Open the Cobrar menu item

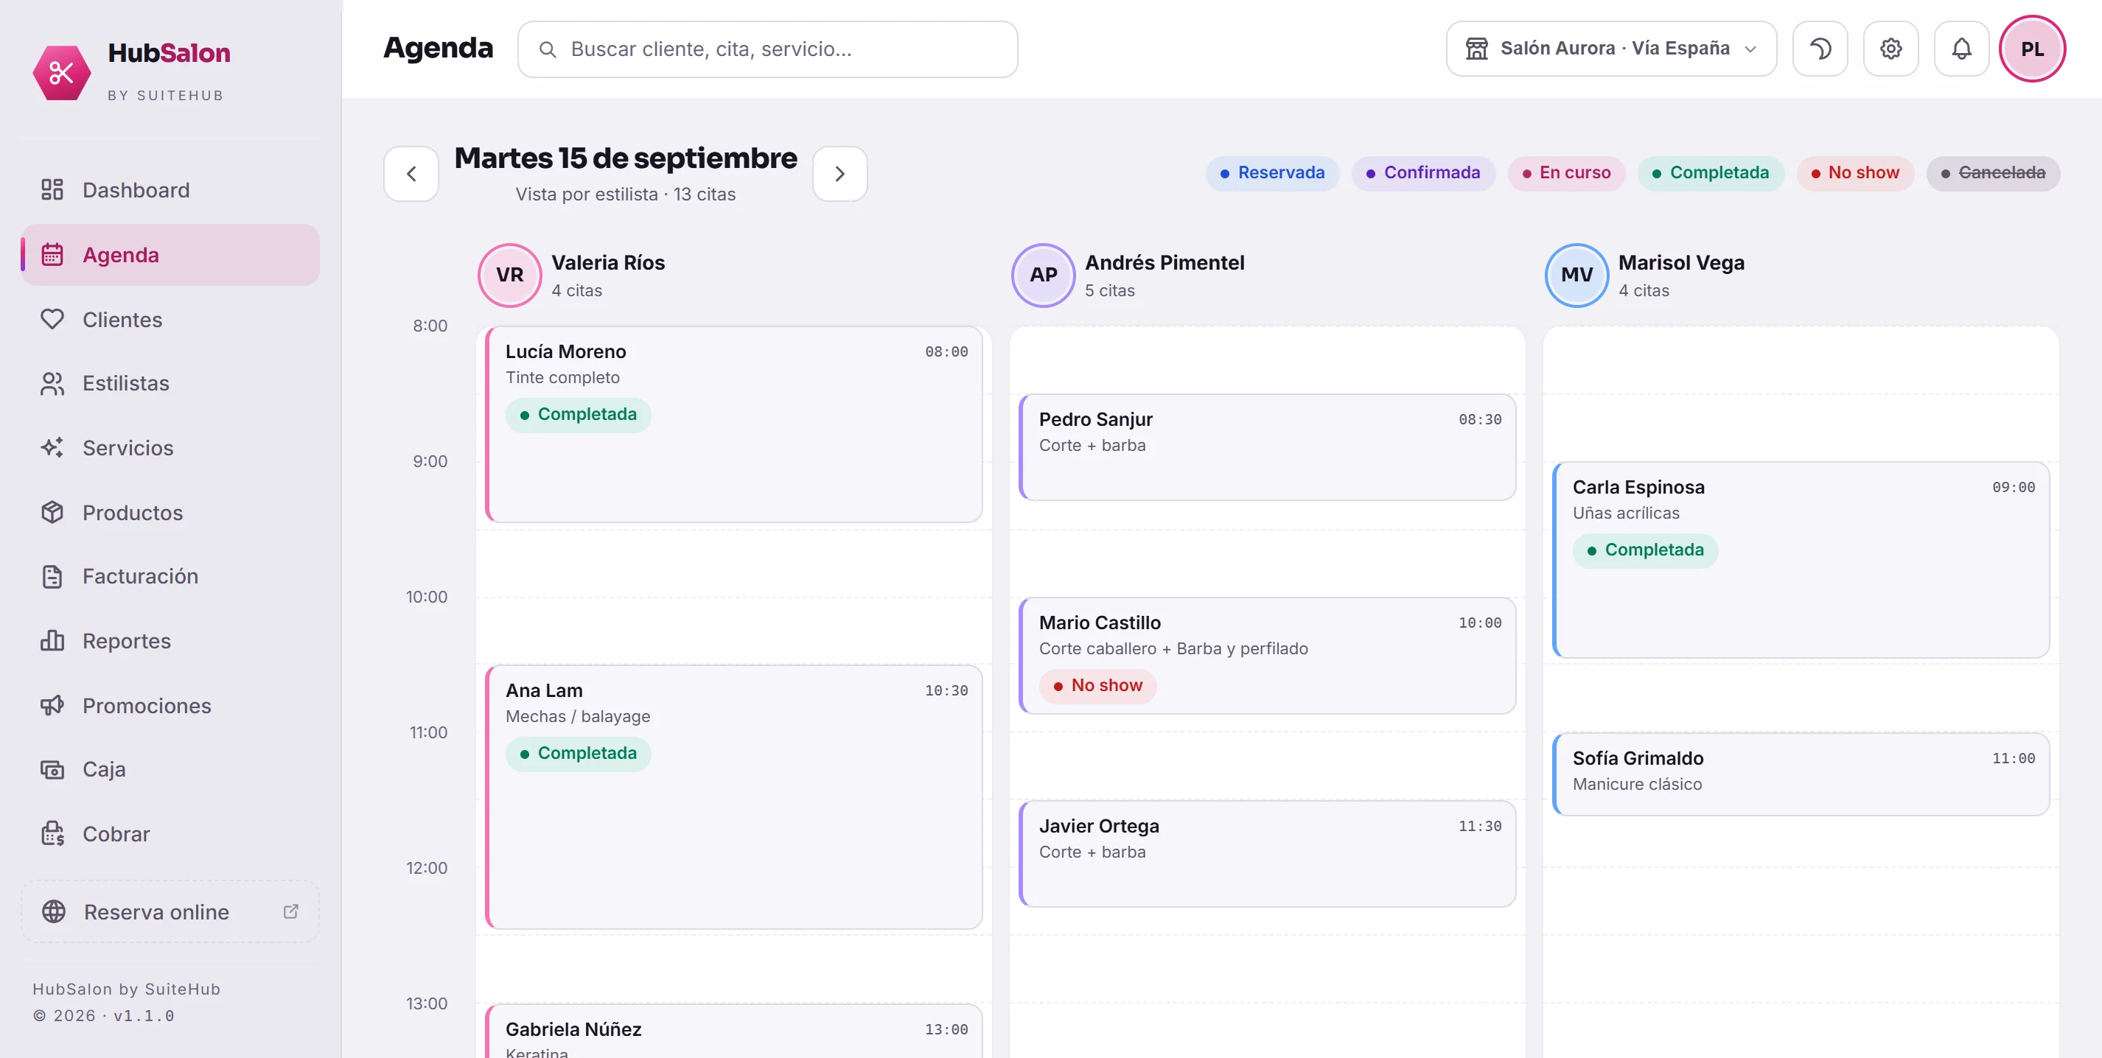click(170, 834)
